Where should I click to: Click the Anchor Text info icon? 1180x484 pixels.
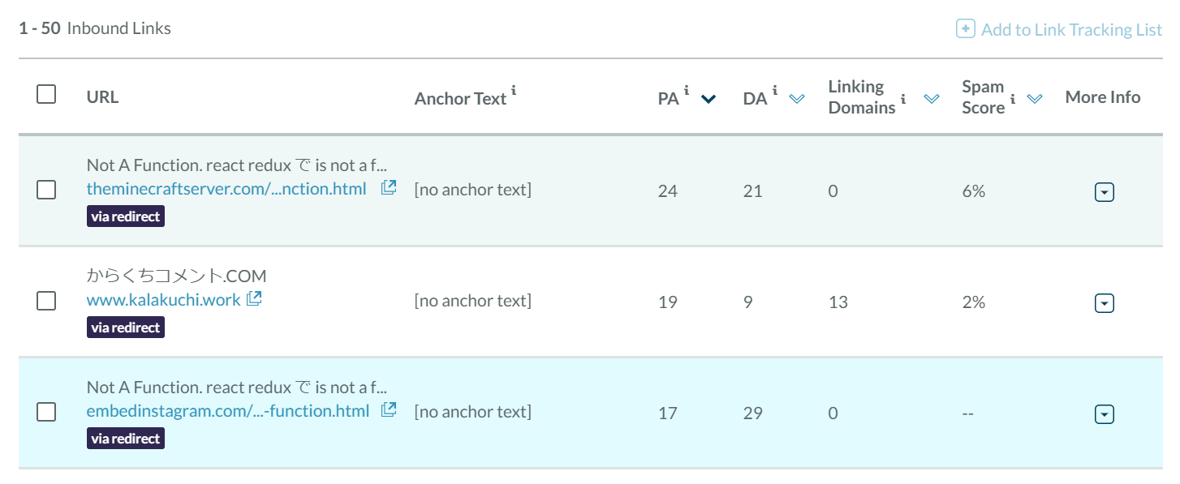click(x=514, y=91)
